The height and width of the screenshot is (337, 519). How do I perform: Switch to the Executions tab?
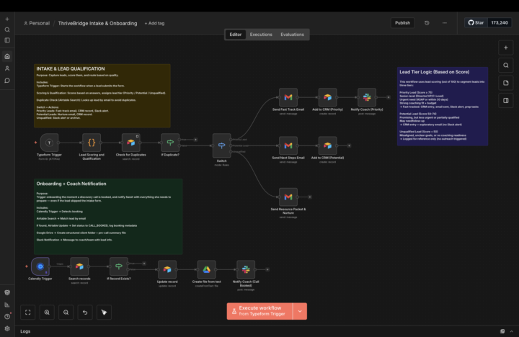click(261, 35)
